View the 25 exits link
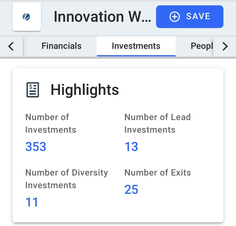This screenshot has height=226, width=236. [x=131, y=189]
